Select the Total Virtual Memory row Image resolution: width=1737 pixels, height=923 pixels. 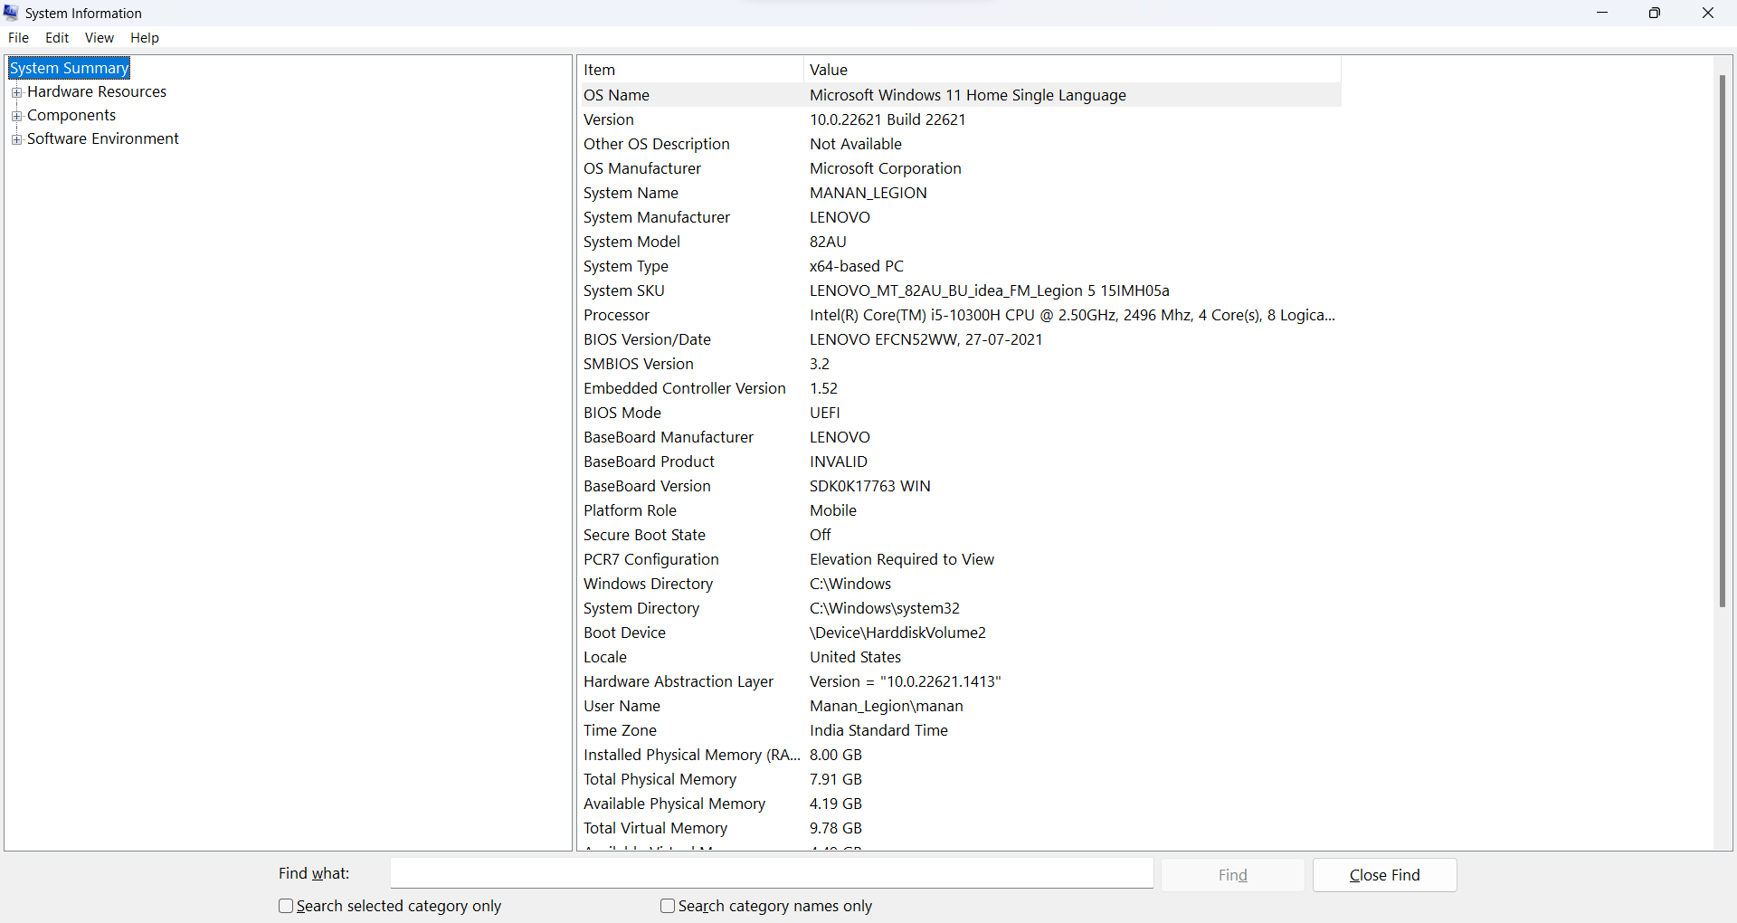tap(959, 828)
